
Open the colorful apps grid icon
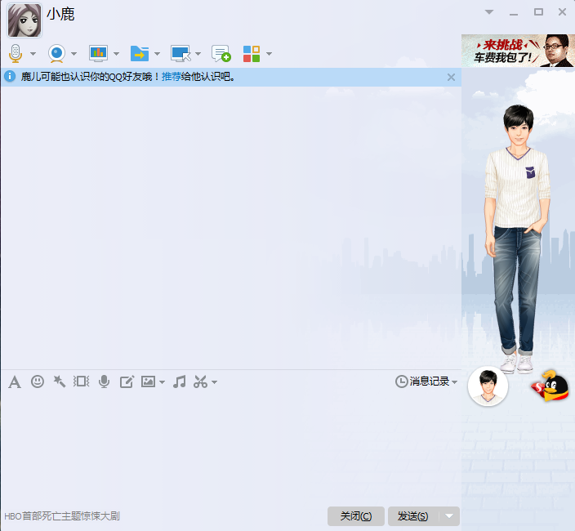pos(252,54)
